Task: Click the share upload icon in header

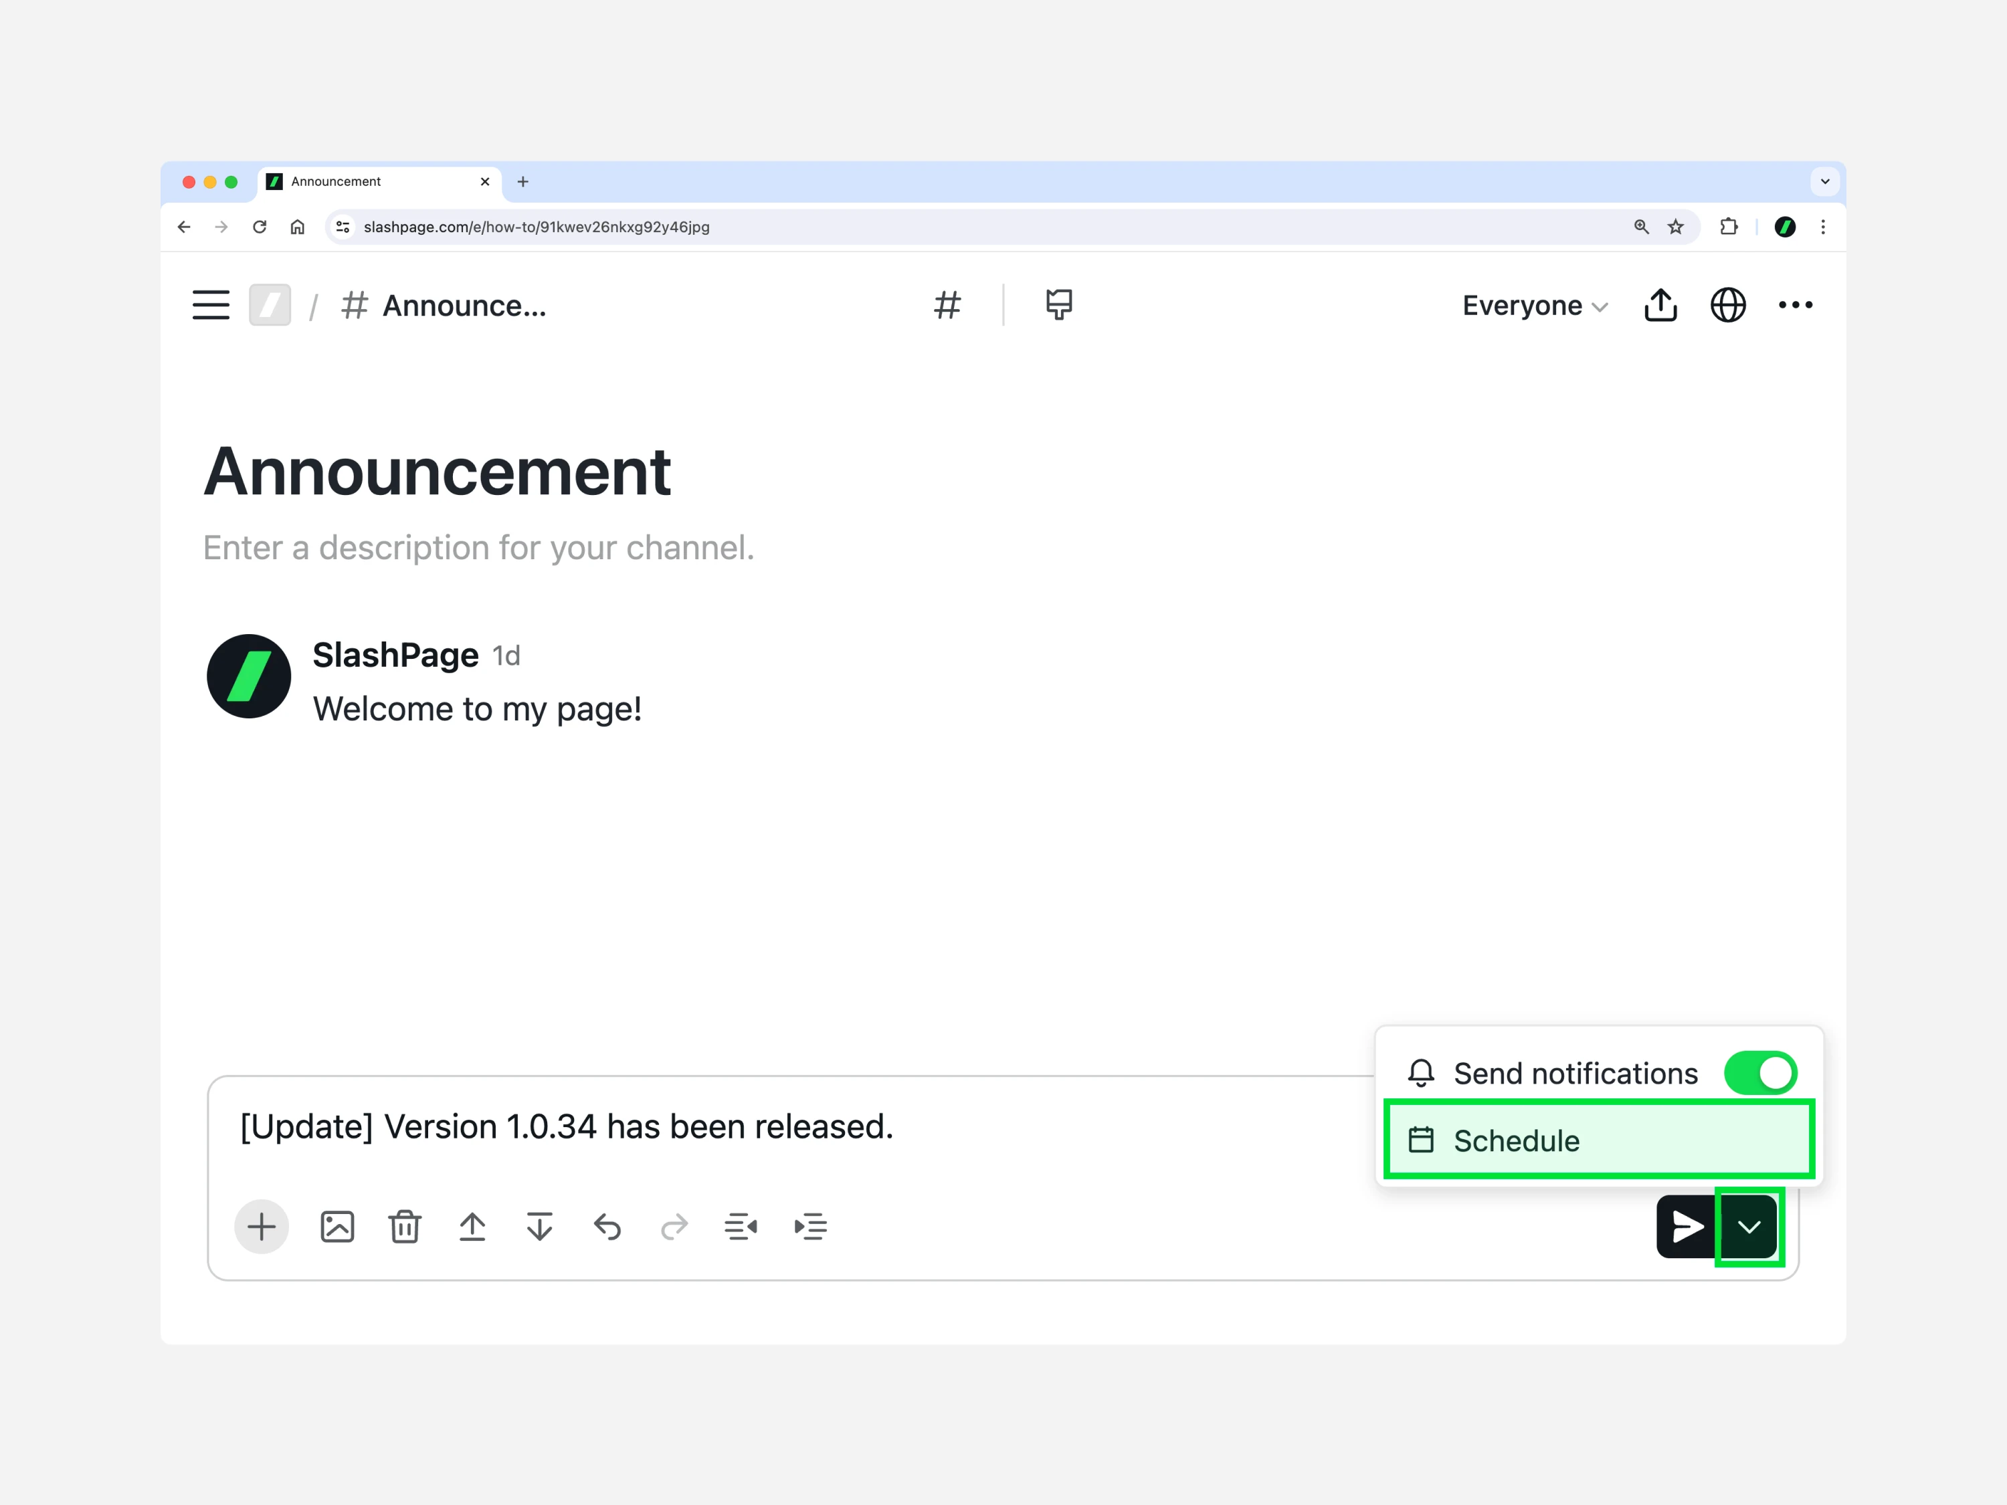Action: (1660, 305)
